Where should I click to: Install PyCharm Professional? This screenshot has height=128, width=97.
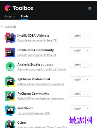[x=77, y=79]
